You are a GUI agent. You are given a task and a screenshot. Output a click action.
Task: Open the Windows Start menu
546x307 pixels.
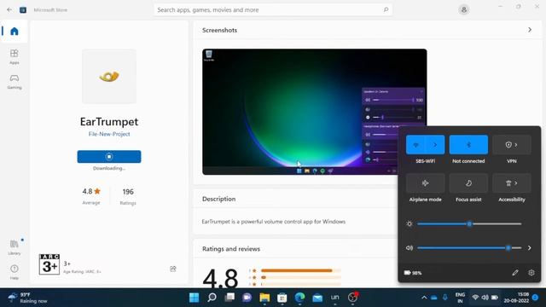194,298
